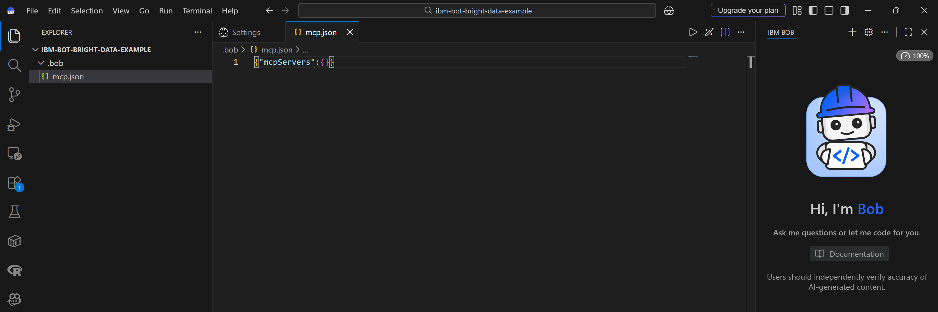938x312 pixels.
Task: Click the .bob breadcrumb segment
Action: point(230,50)
